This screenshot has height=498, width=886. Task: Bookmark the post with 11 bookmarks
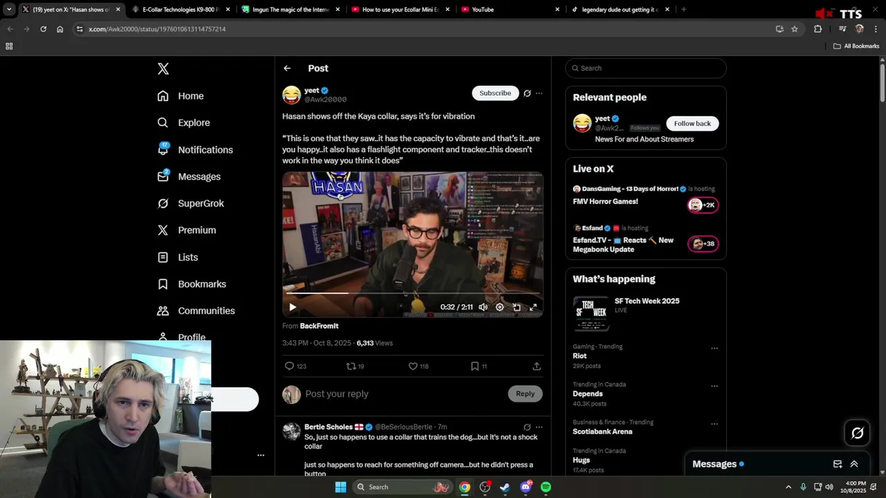coord(478,366)
